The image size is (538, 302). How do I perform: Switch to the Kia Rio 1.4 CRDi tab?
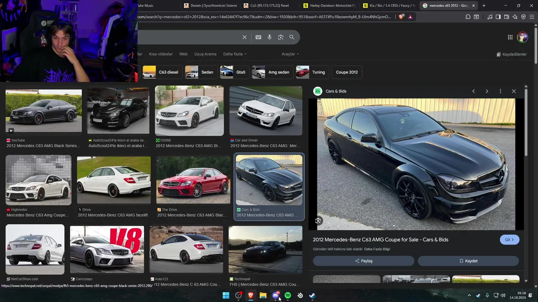389,5
